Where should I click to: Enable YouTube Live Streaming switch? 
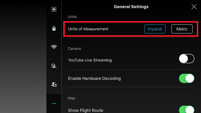(187, 59)
